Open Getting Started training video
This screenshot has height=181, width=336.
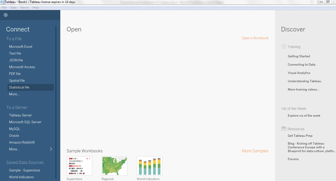(299, 56)
